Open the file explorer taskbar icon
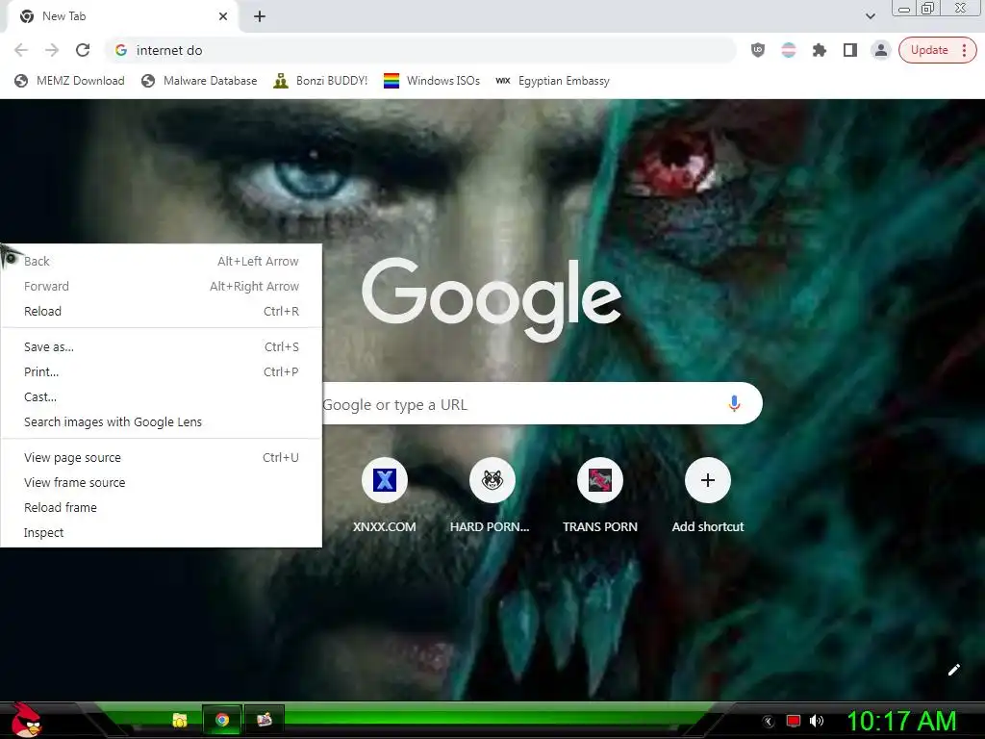The image size is (985, 739). pyautogui.click(x=180, y=720)
